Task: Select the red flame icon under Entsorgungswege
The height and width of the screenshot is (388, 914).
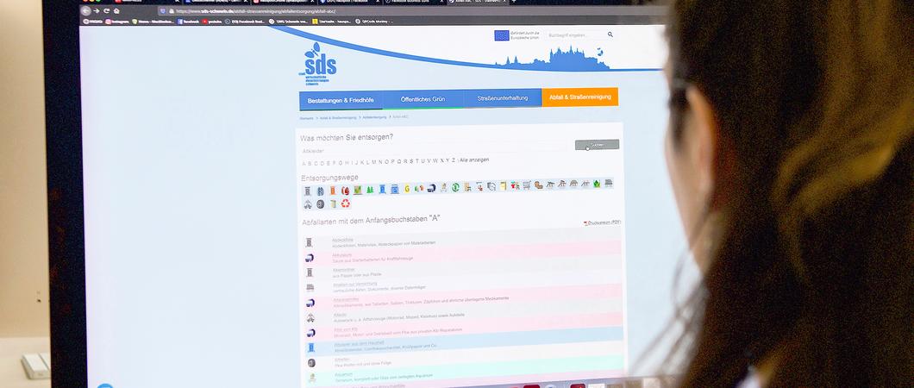Action: pos(345,191)
